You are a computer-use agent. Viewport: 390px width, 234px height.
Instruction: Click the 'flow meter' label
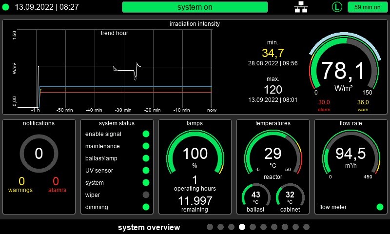(333, 207)
